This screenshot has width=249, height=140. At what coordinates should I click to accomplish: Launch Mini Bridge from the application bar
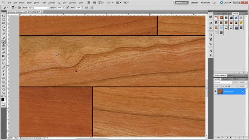point(94,3)
